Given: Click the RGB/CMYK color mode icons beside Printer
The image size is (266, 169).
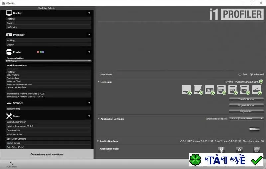Looking at the screenshot, I should tap(41, 52).
